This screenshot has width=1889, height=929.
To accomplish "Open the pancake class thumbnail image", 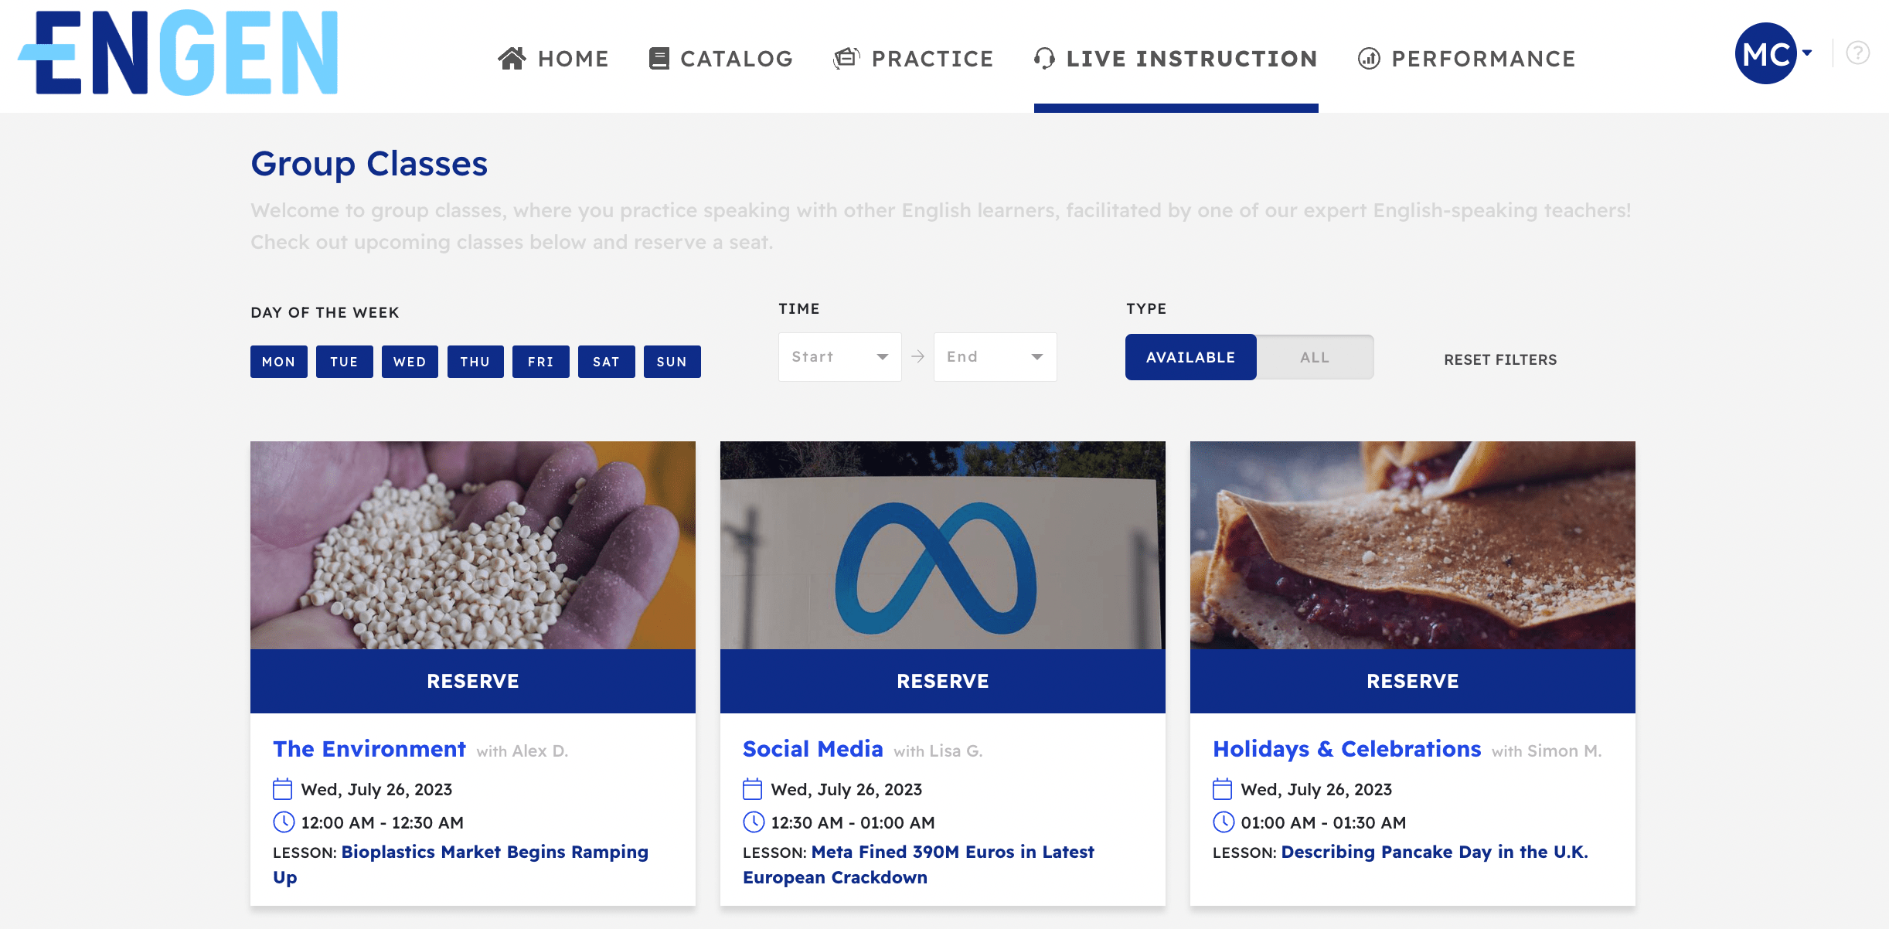I will pos(1412,545).
